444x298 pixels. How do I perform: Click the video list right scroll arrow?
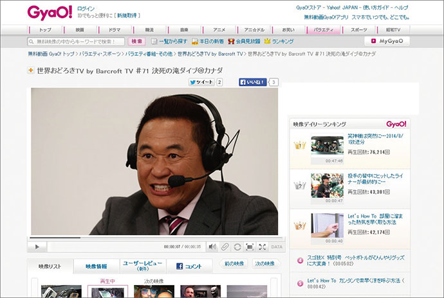click(274, 288)
